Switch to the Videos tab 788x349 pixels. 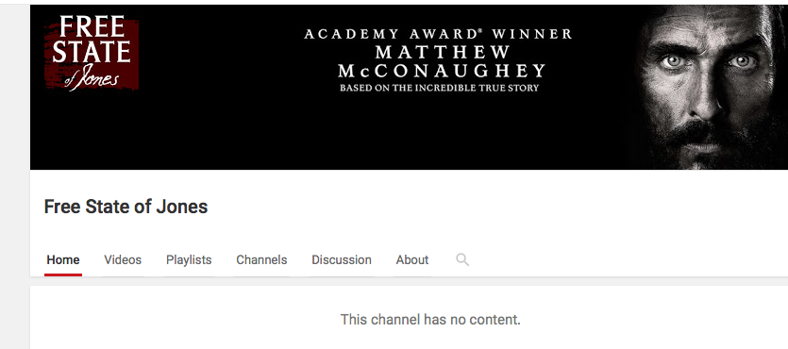coord(123,260)
